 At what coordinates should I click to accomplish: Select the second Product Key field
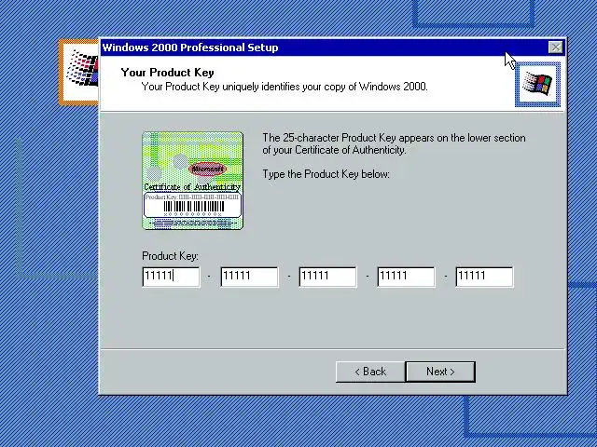click(249, 277)
